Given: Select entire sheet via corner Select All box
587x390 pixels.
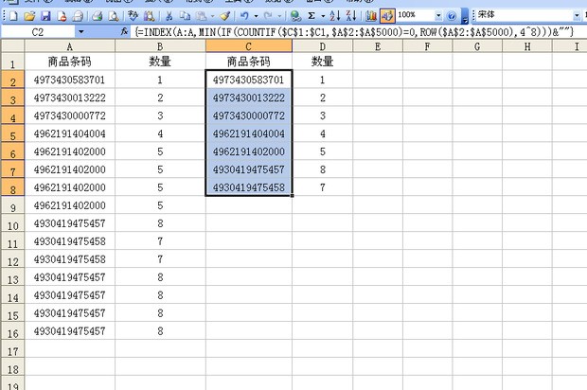Looking at the screenshot, I should point(12,45).
